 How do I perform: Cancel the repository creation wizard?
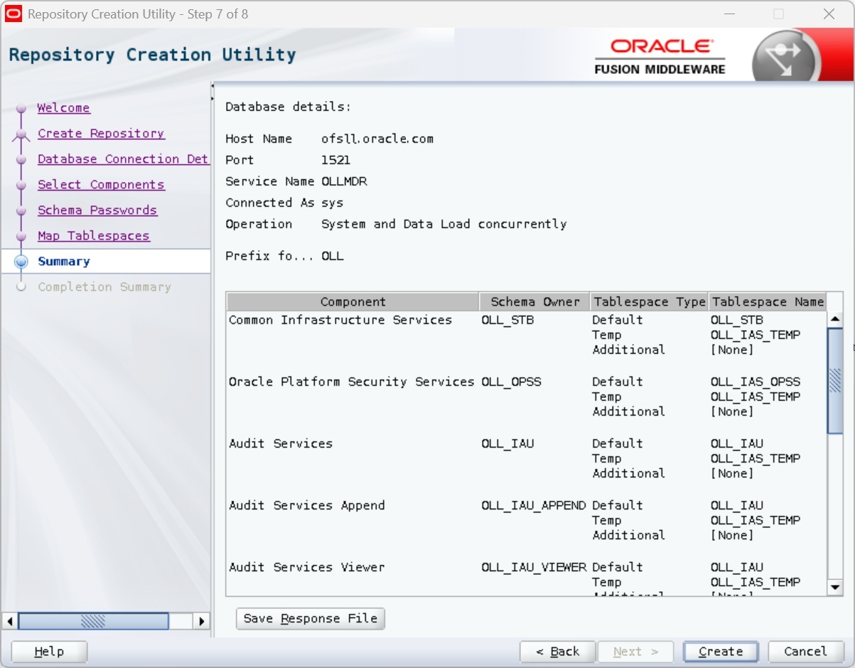pyautogui.click(x=805, y=652)
